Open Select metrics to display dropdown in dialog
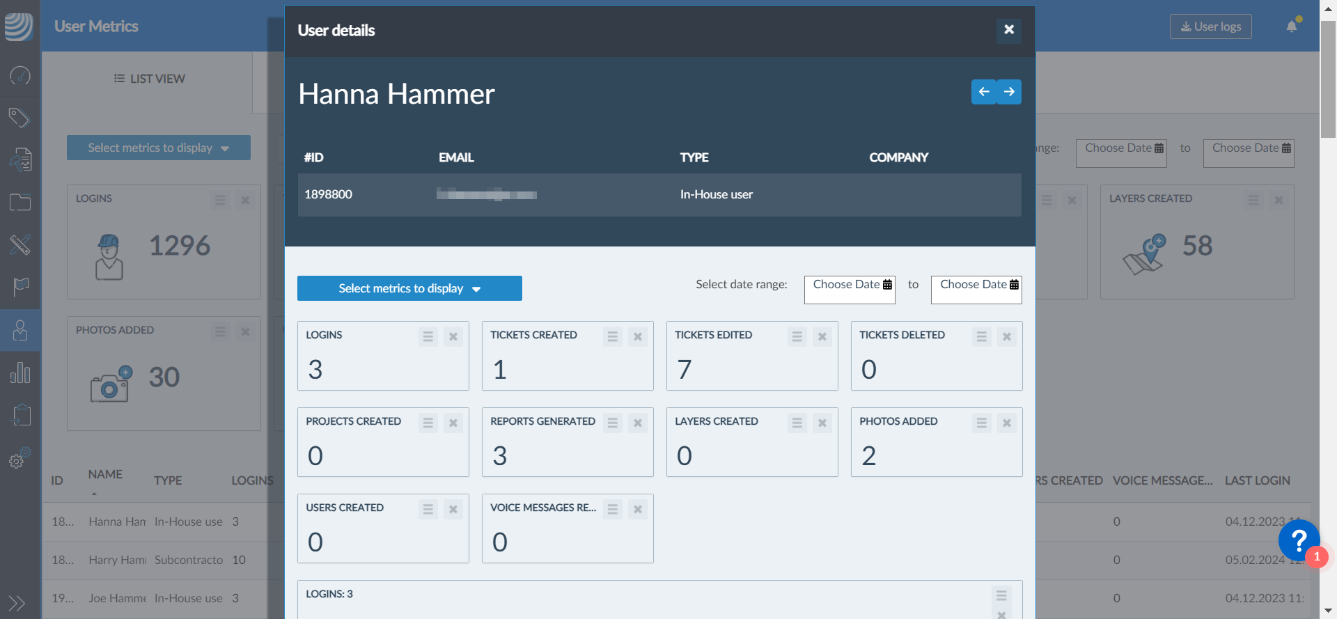 pyautogui.click(x=409, y=288)
